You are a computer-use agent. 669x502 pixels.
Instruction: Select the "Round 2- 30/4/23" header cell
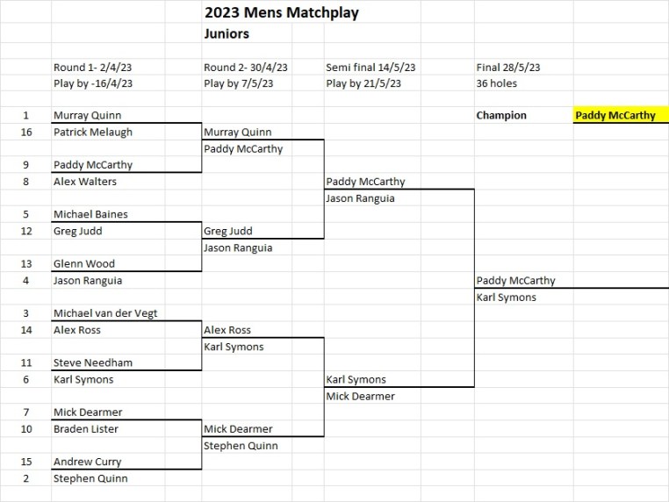[246, 68]
